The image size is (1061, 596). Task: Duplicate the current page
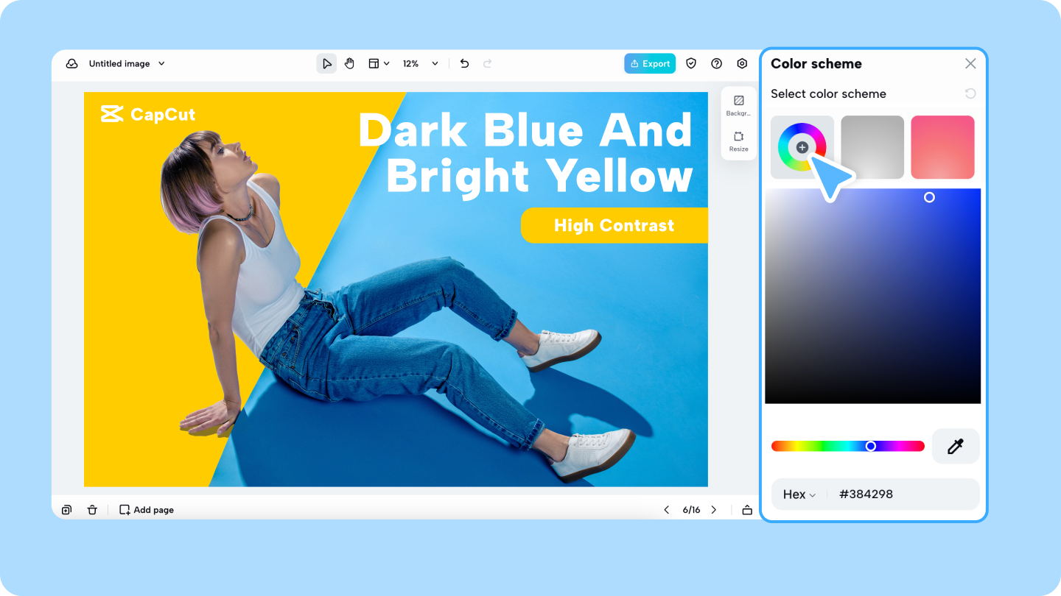click(66, 509)
